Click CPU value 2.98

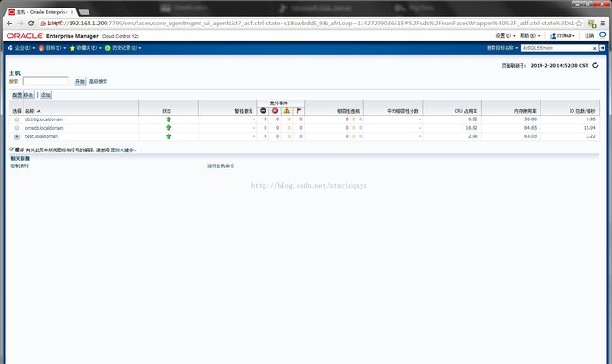473,136
